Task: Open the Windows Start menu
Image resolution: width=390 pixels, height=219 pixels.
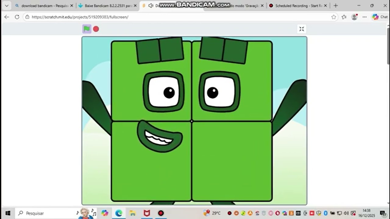Action: 8,213
